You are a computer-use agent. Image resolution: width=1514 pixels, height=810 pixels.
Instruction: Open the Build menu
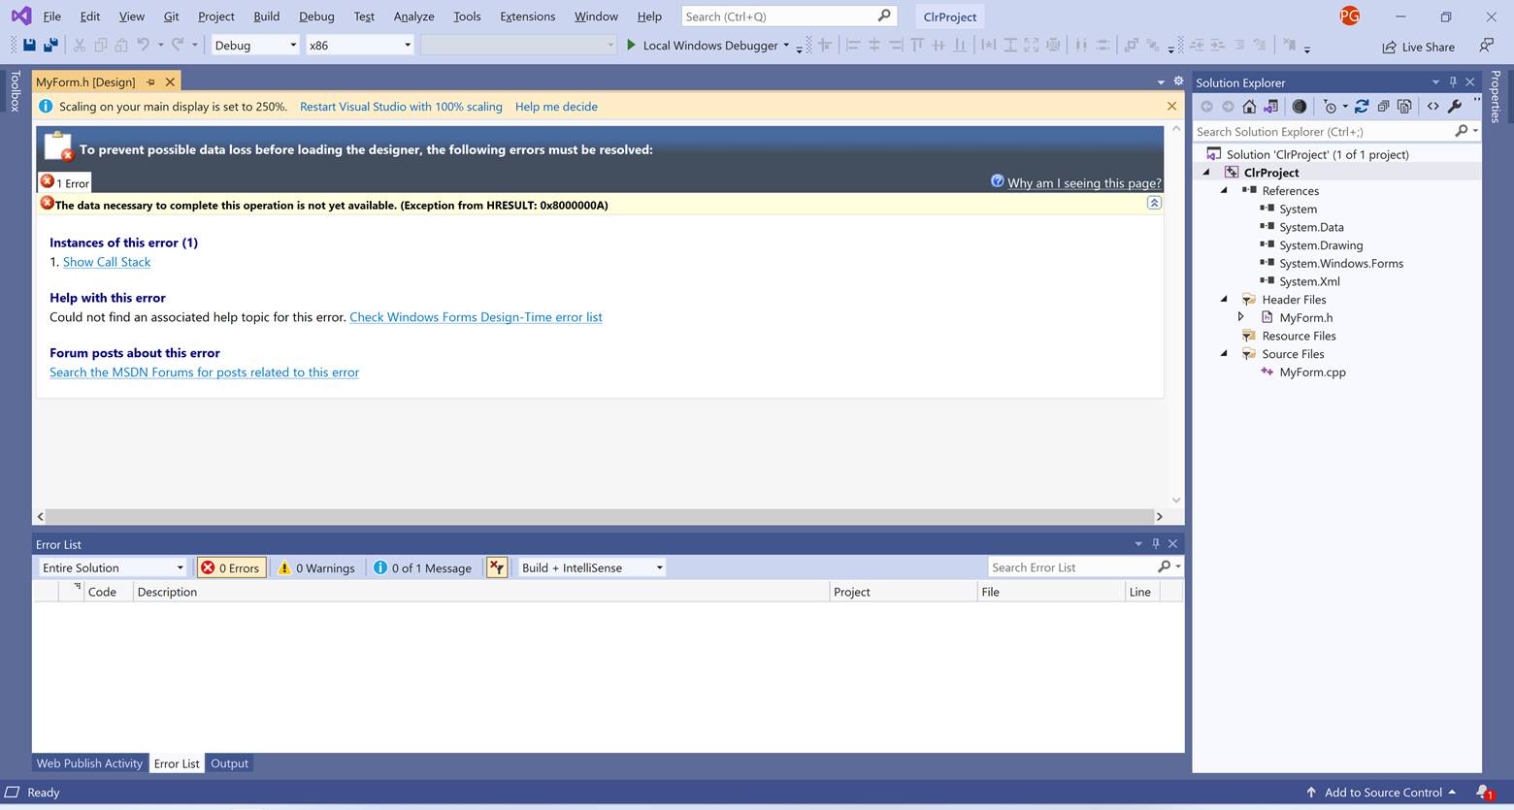265,16
